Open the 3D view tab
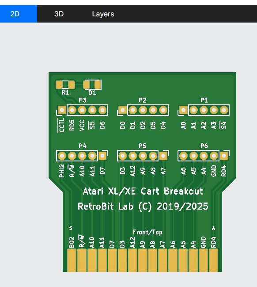The height and width of the screenshot is (287, 257). (x=59, y=14)
